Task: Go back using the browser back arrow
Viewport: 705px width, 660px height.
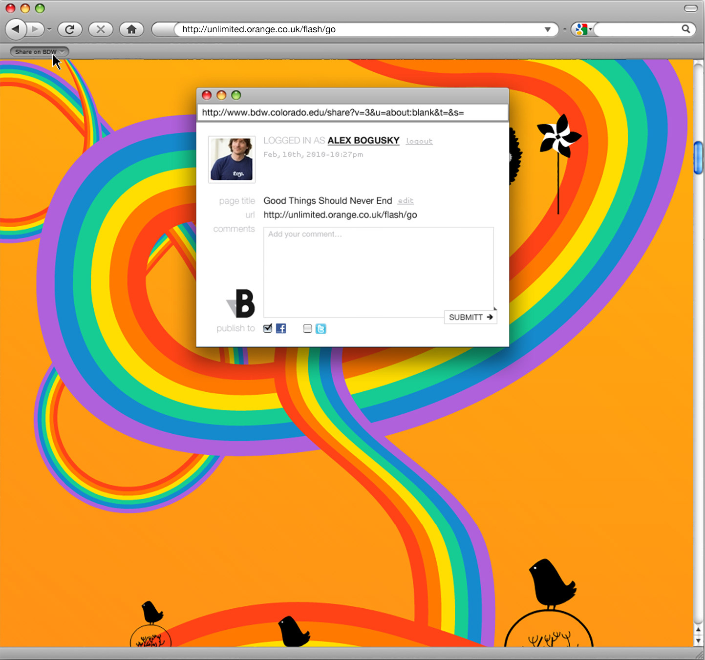Action: pyautogui.click(x=16, y=29)
